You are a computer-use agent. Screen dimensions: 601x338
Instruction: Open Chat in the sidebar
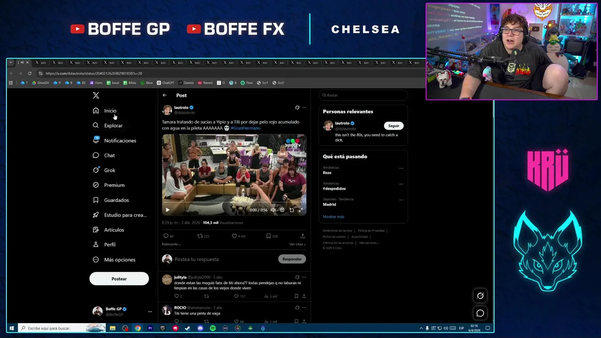coord(104,155)
